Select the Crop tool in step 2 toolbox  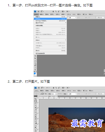pyautogui.click(x=35, y=108)
